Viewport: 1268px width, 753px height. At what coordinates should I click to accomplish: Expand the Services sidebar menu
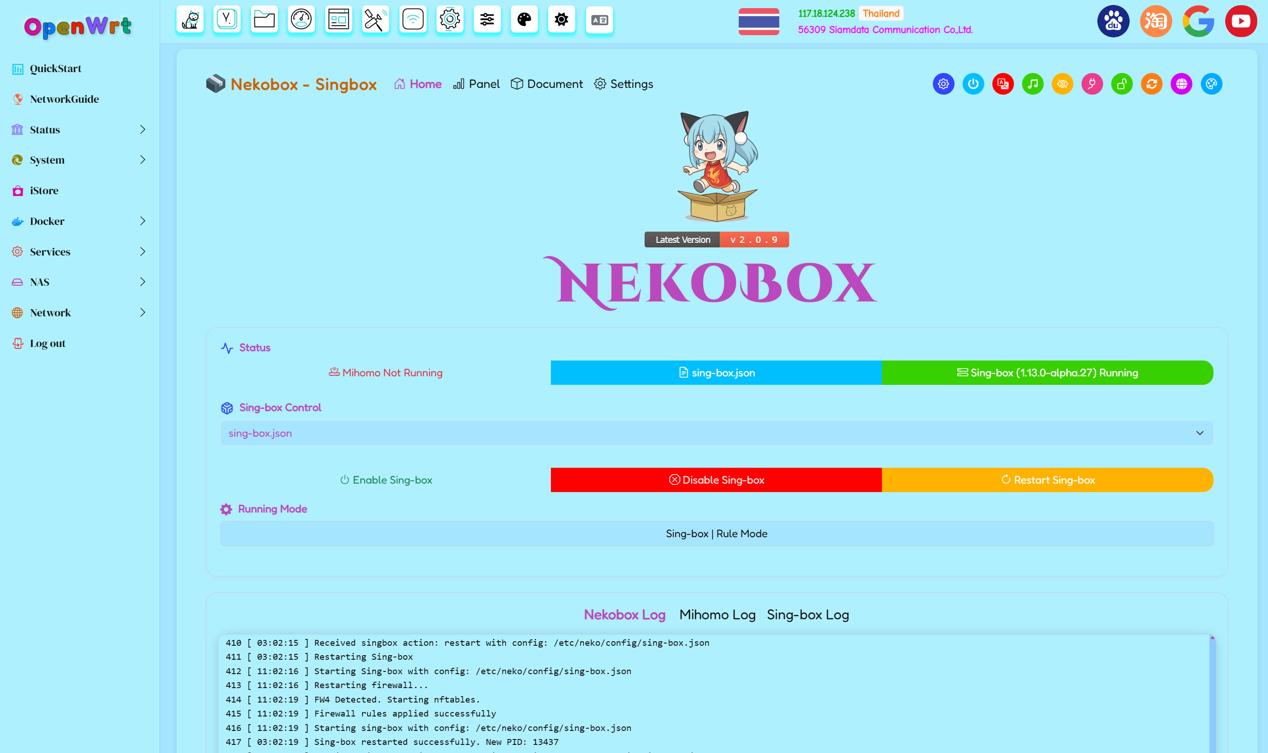79,252
